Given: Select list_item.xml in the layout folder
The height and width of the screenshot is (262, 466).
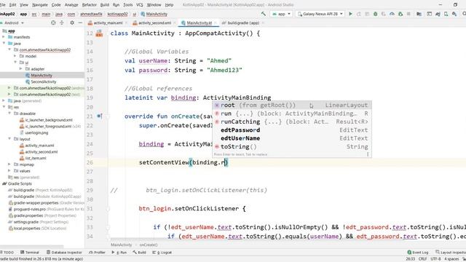Looking at the screenshot, I should pyautogui.click(x=36, y=158).
